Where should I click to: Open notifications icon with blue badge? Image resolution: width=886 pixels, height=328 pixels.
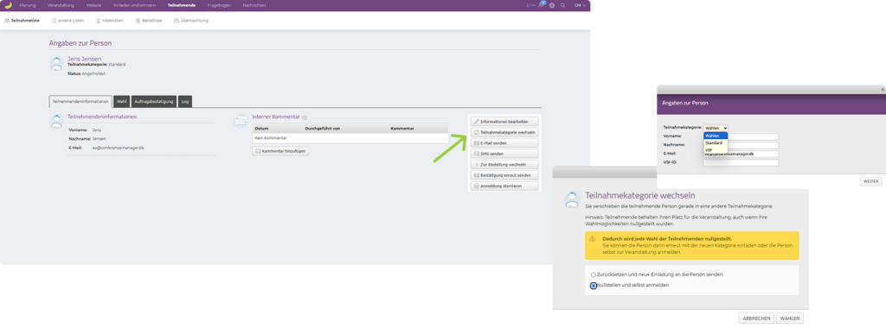coord(542,4)
